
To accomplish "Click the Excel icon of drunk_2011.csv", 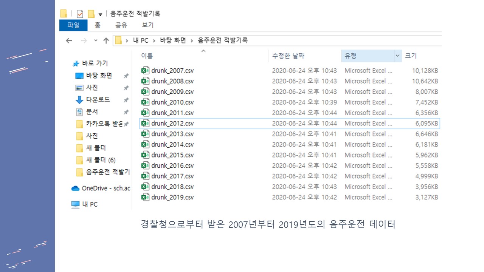I will [x=145, y=113].
